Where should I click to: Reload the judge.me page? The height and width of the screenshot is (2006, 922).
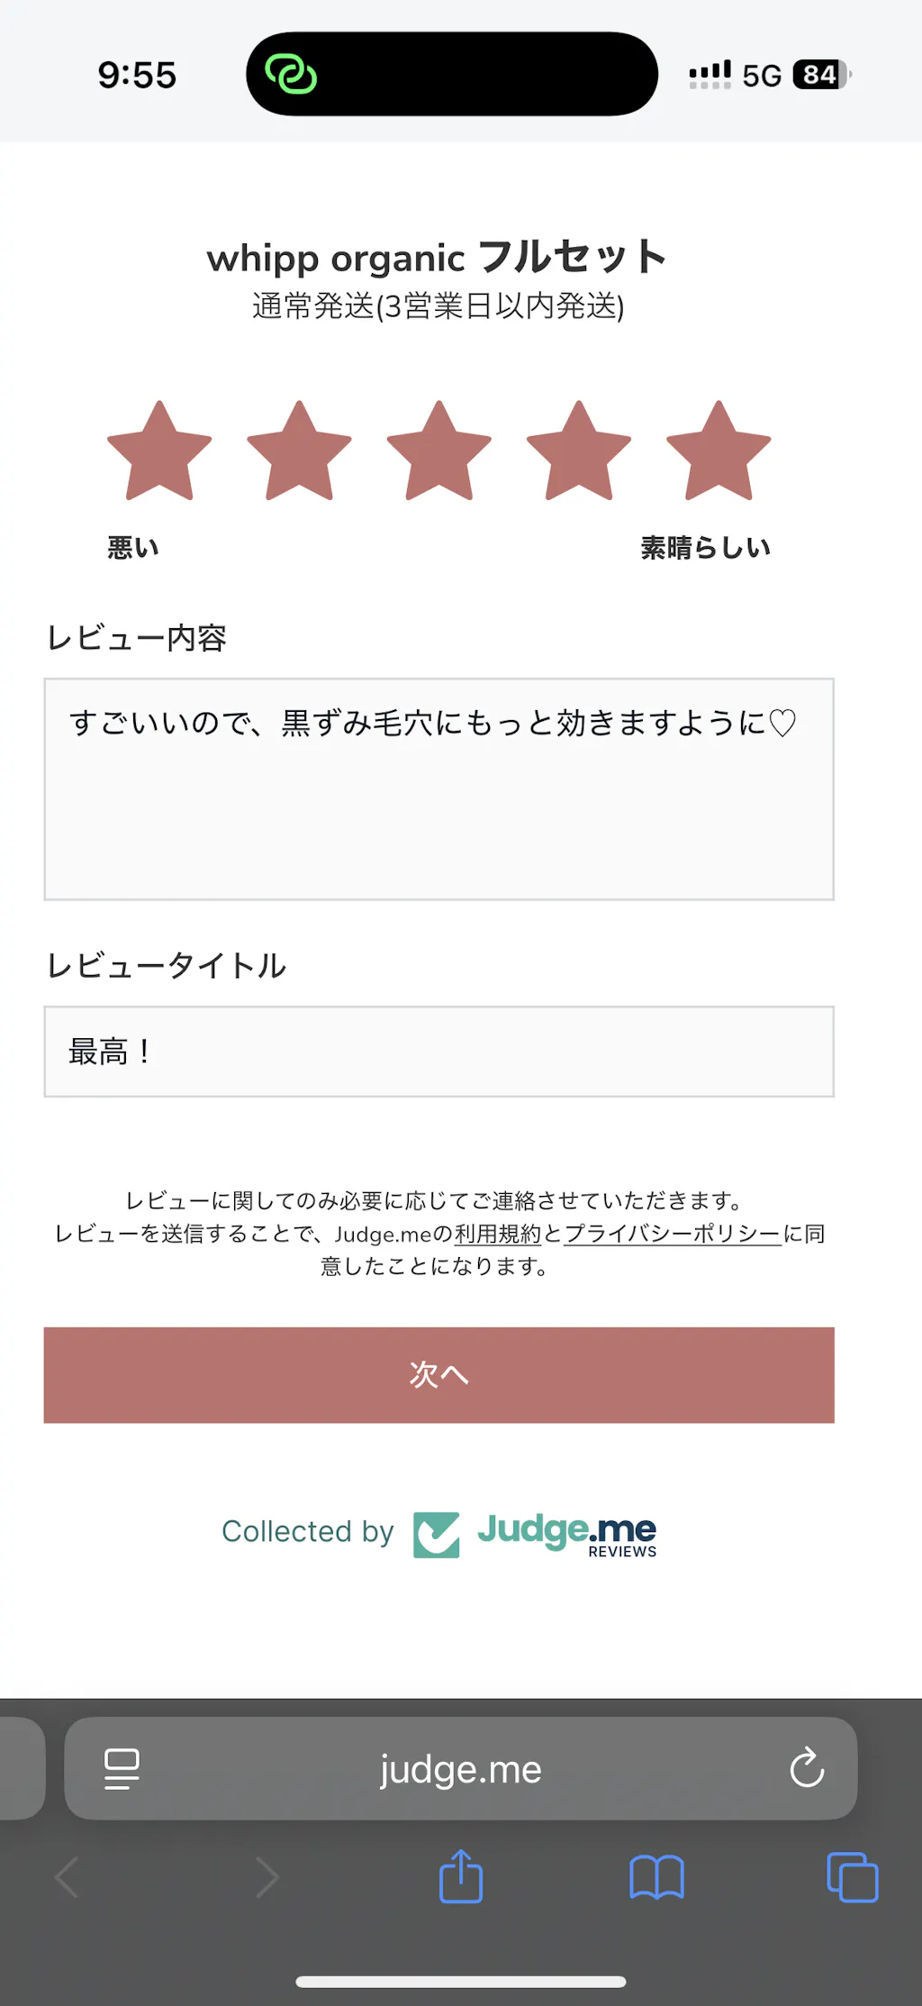coord(807,1767)
